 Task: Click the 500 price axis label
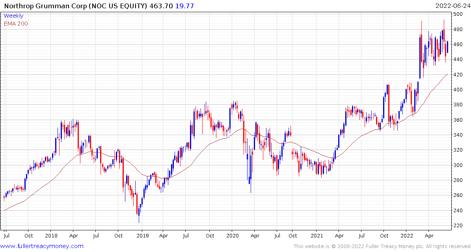458,14
